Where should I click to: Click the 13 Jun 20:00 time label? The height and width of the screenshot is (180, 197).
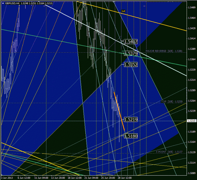tap(58, 178)
